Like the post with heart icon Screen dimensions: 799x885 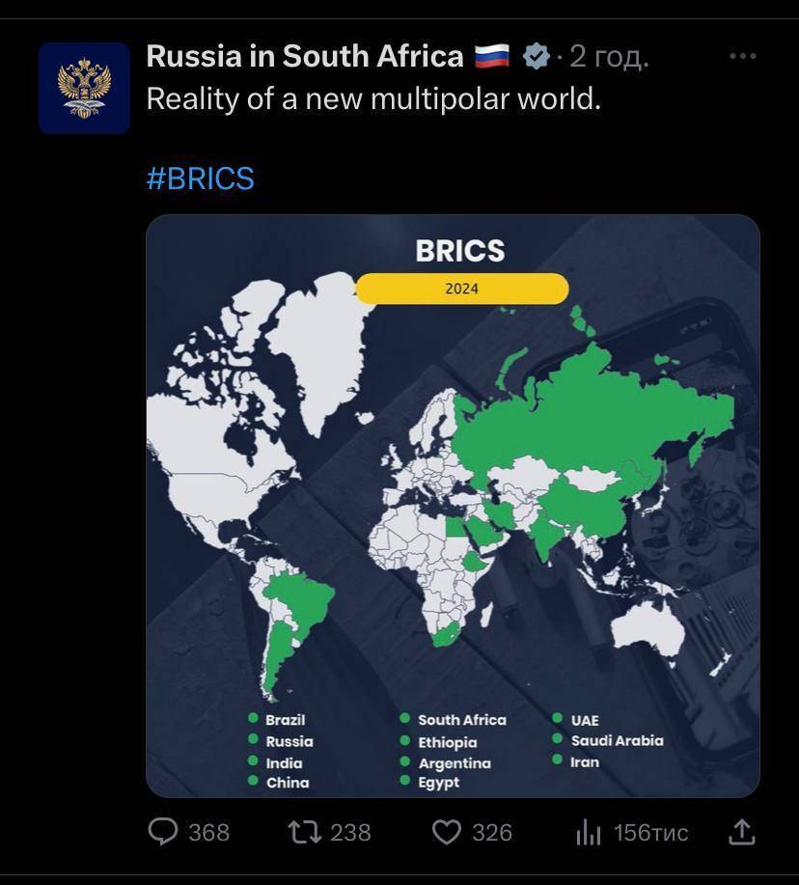pyautogui.click(x=447, y=833)
